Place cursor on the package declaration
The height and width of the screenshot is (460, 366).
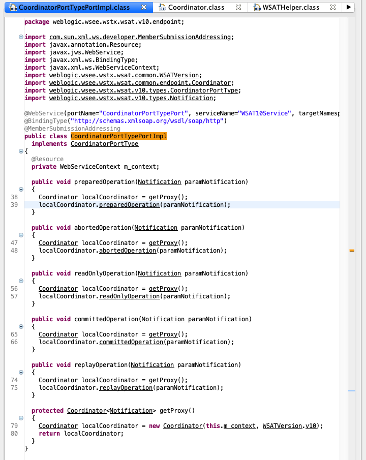104,22
